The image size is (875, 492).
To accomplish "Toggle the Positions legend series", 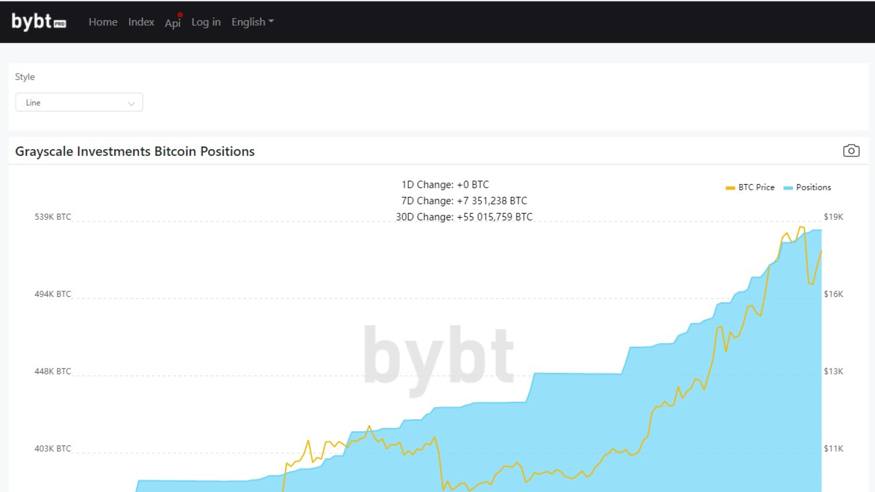I will tap(807, 187).
